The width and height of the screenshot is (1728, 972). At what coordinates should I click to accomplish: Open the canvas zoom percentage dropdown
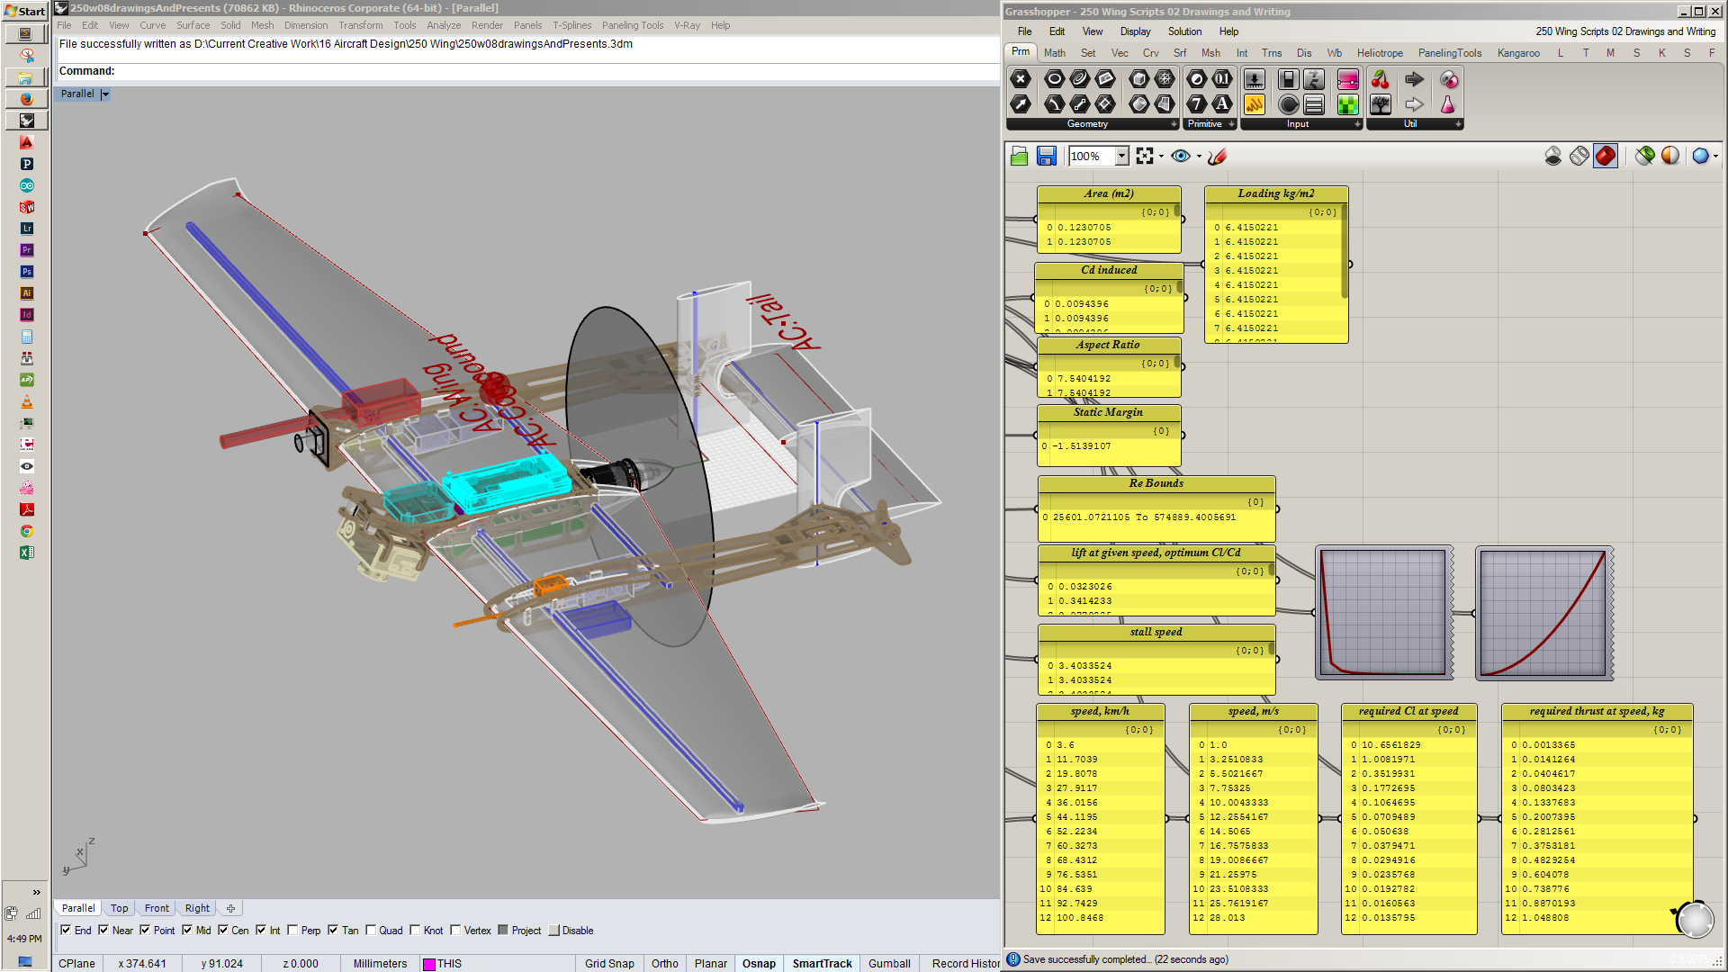click(1121, 157)
